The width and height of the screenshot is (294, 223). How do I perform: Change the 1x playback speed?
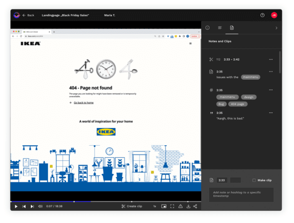click(x=155, y=206)
